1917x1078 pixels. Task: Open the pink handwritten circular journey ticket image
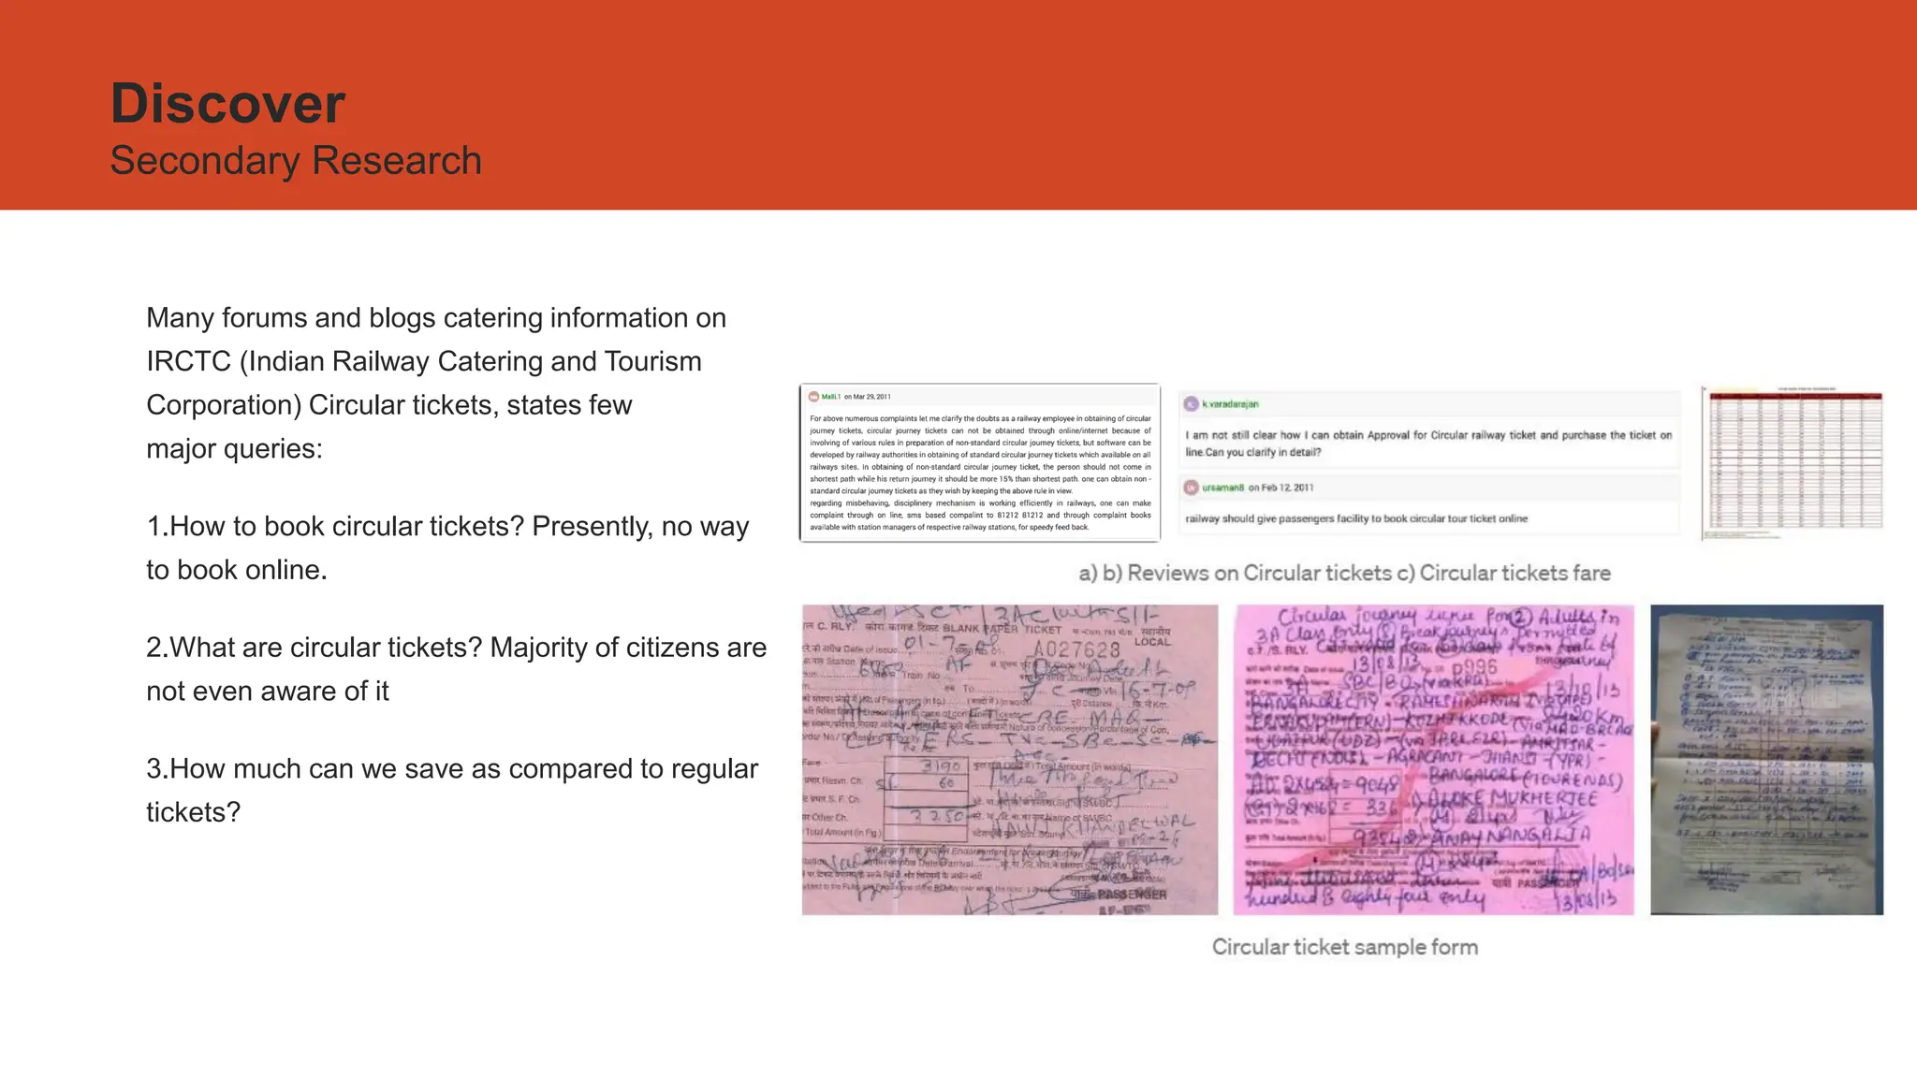point(1434,760)
